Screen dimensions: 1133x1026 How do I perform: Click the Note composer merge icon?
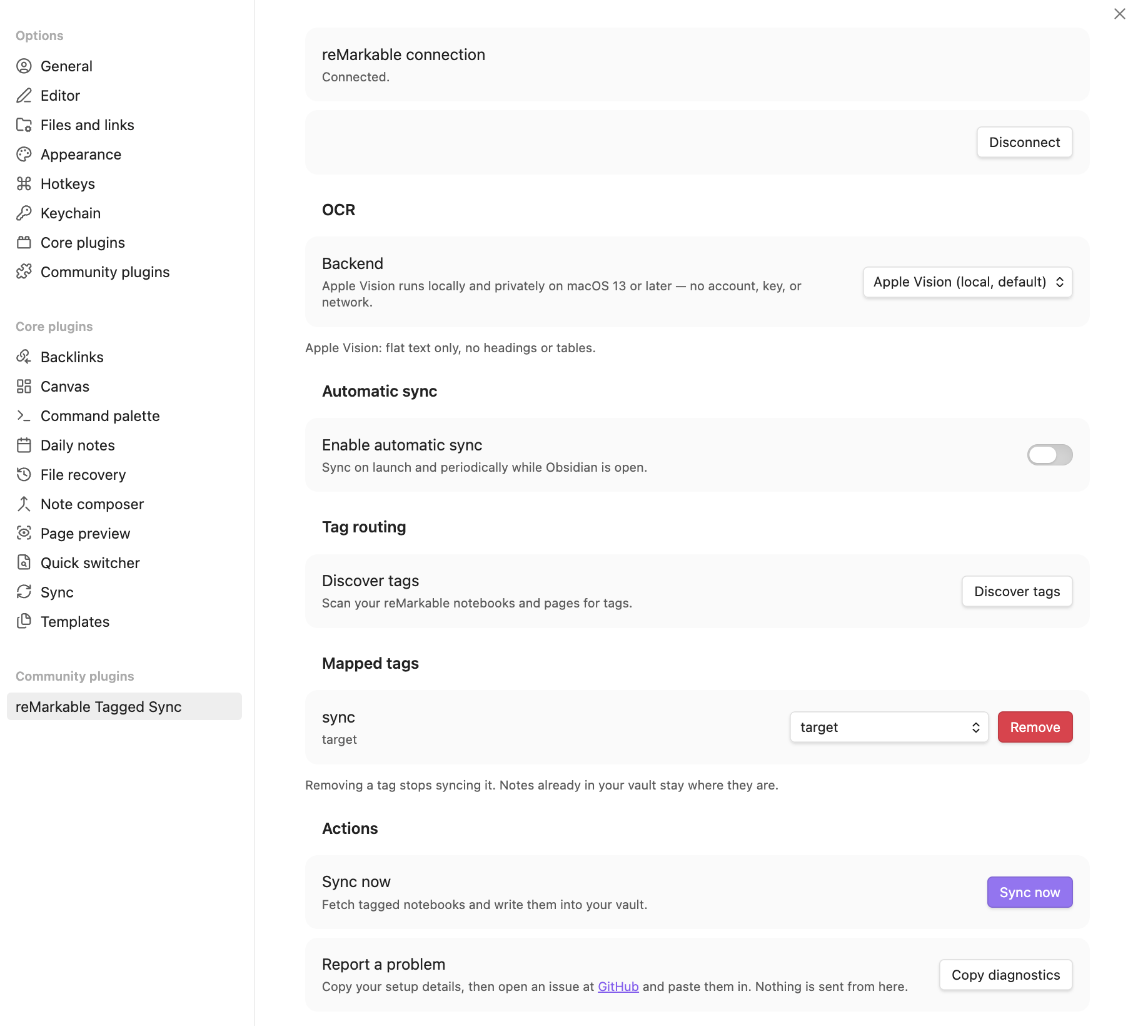(24, 504)
